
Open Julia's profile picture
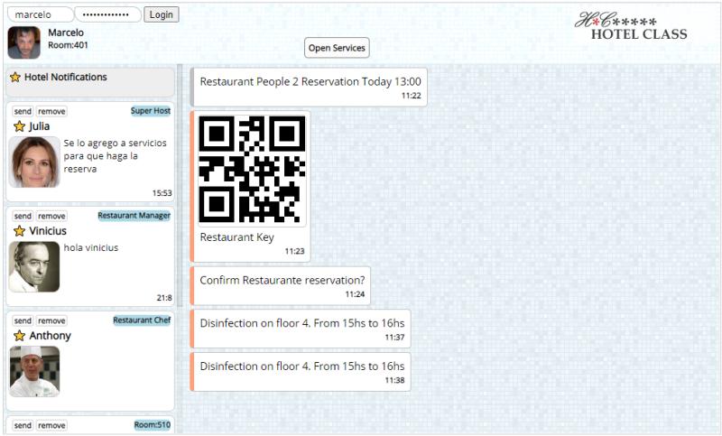click(34, 162)
